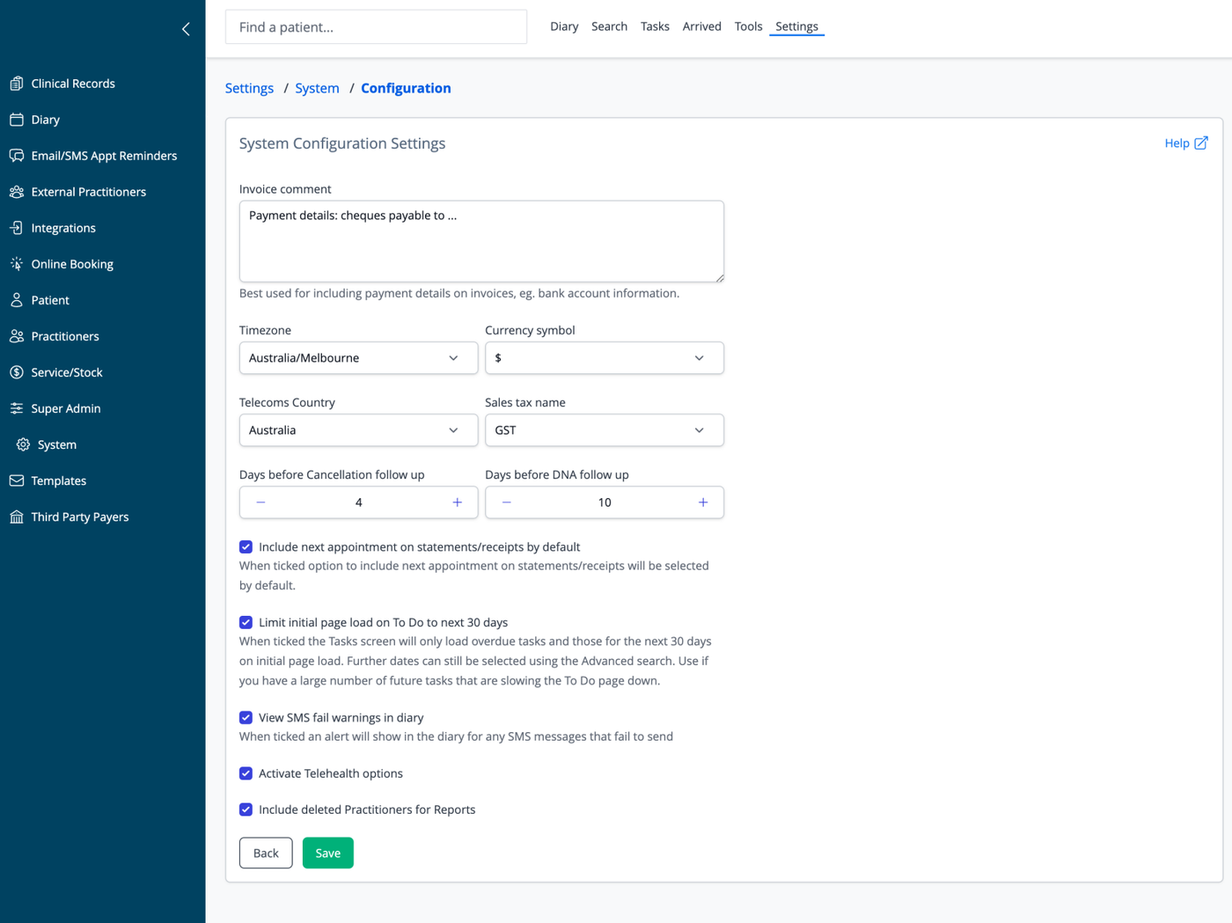Image resolution: width=1232 pixels, height=923 pixels.
Task: Expand the Currency symbol dropdown
Action: tap(605, 358)
